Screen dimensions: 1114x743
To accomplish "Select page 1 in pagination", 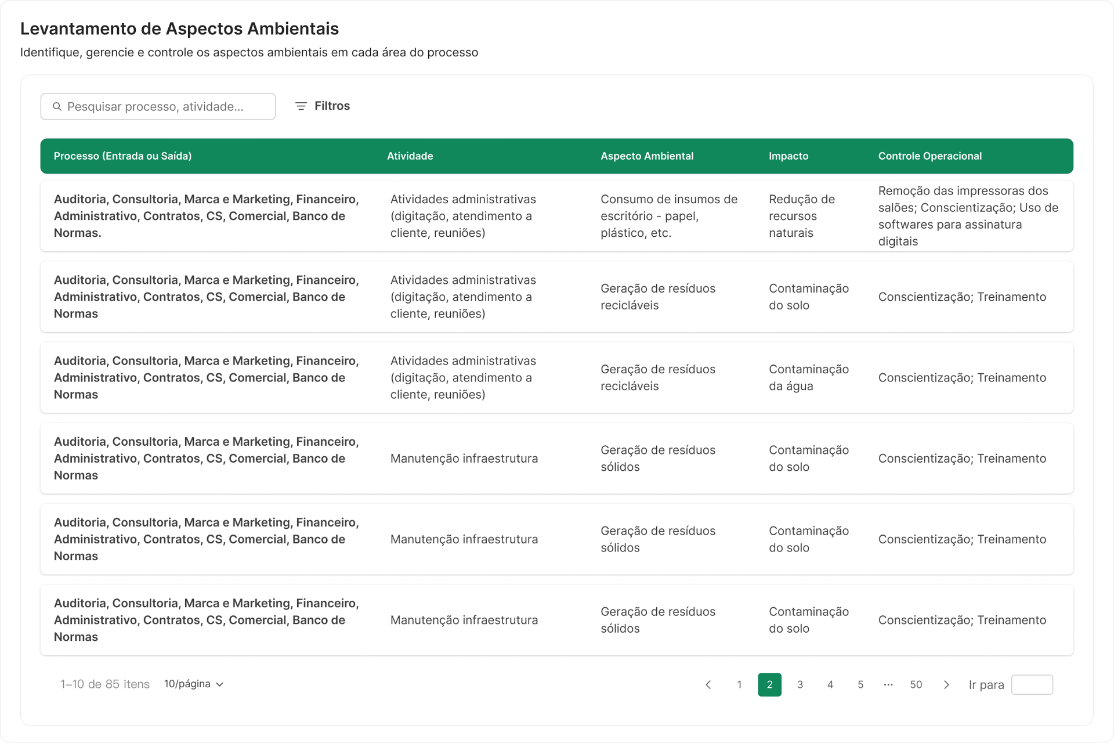I will click(x=739, y=685).
